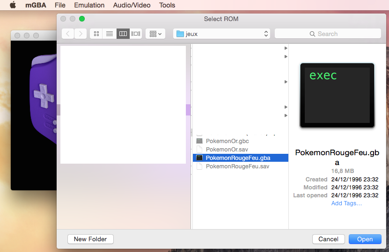This screenshot has width=389, height=252.
Task: Expand the fifth folder disclosure arrow
Action: (x=286, y=115)
